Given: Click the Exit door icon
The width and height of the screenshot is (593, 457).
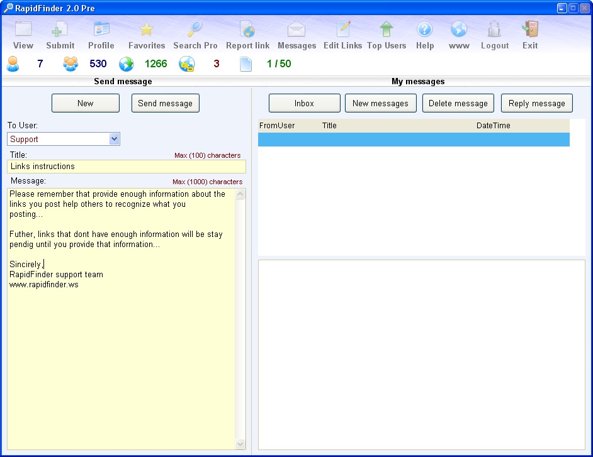Looking at the screenshot, I should pos(530,29).
